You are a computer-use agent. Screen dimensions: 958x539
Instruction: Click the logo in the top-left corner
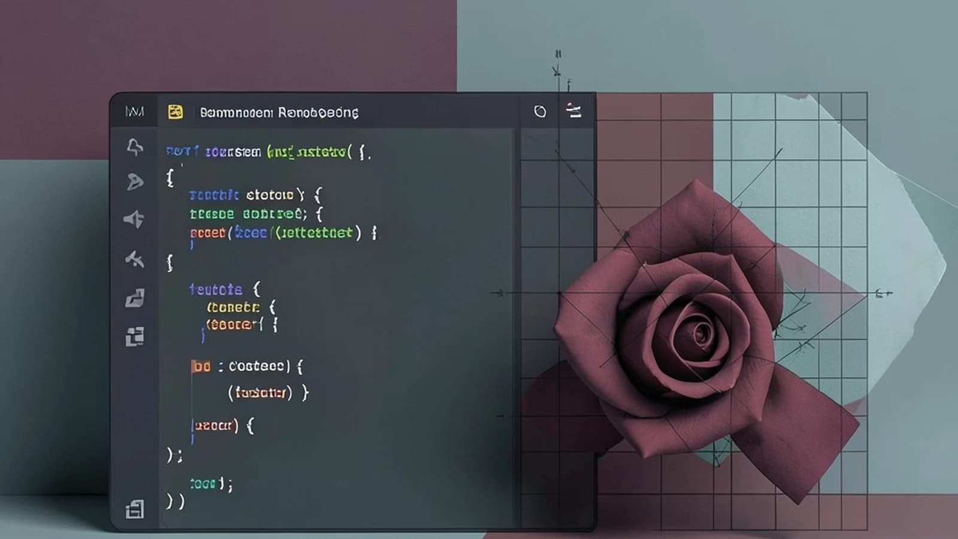click(x=134, y=112)
